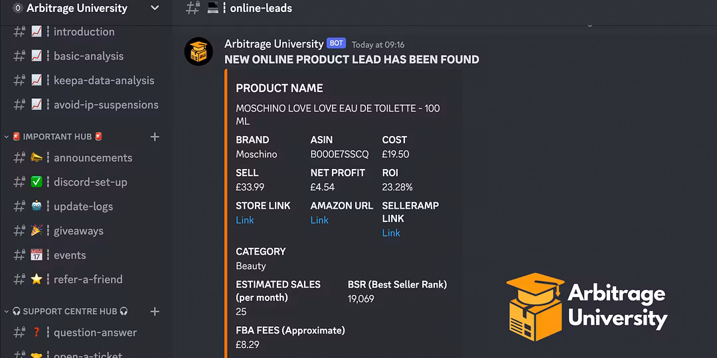Click the server boost icon beside Arbitrage University name
Image resolution: width=717 pixels, height=358 pixels.
pos(17,8)
